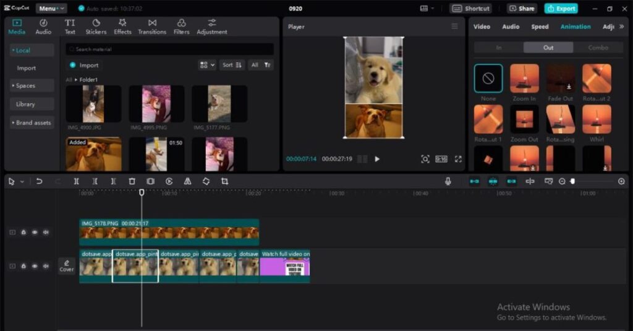
Task: Select the In animation tab
Action: tap(499, 48)
